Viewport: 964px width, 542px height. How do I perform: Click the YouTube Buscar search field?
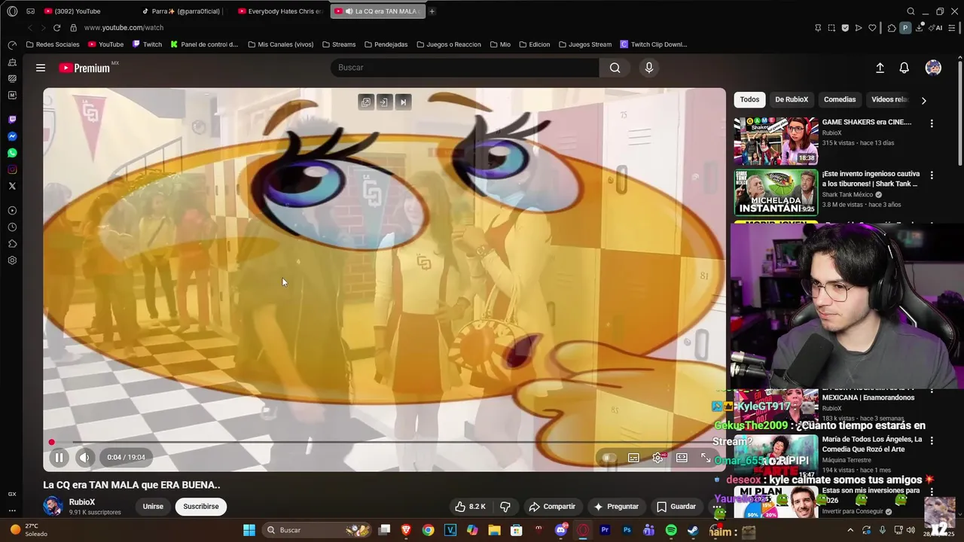point(465,68)
